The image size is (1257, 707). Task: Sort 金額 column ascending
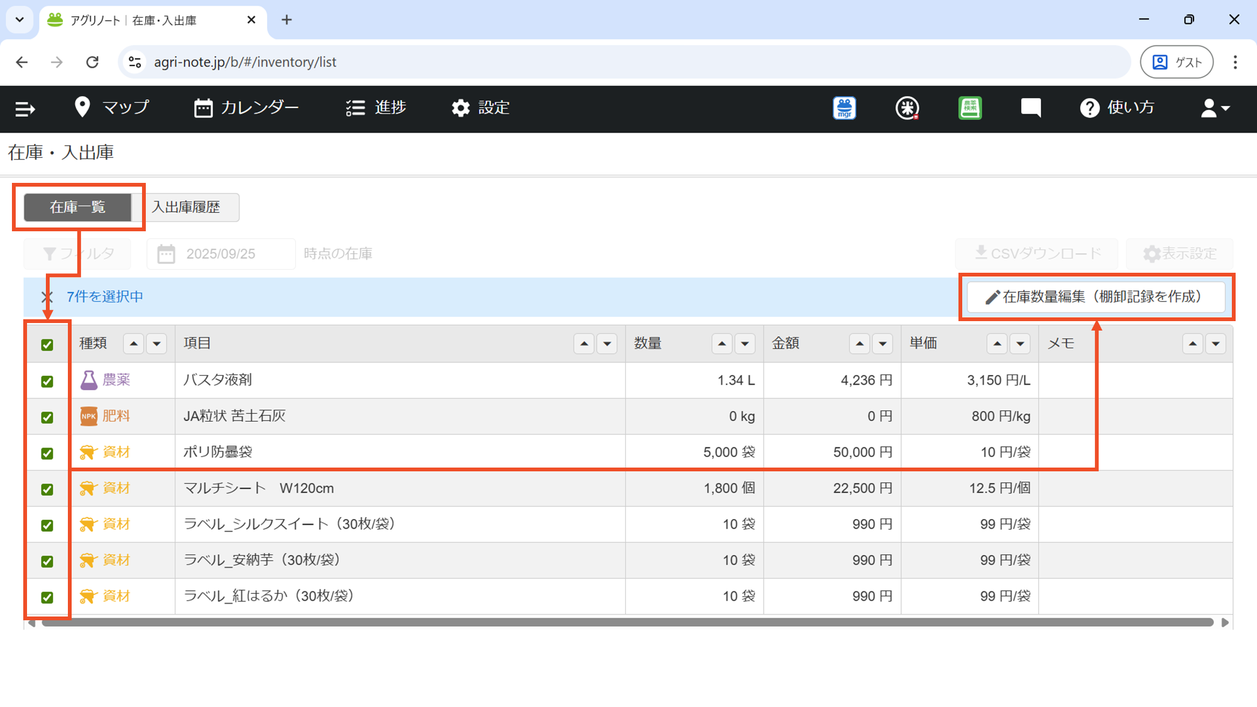[x=859, y=344]
